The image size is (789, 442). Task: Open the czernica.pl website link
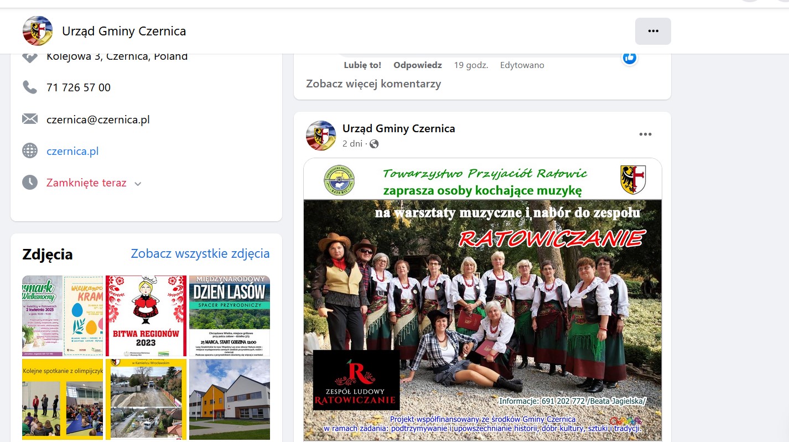pyautogui.click(x=72, y=151)
